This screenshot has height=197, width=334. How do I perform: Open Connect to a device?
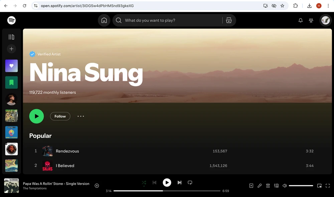click(x=276, y=186)
